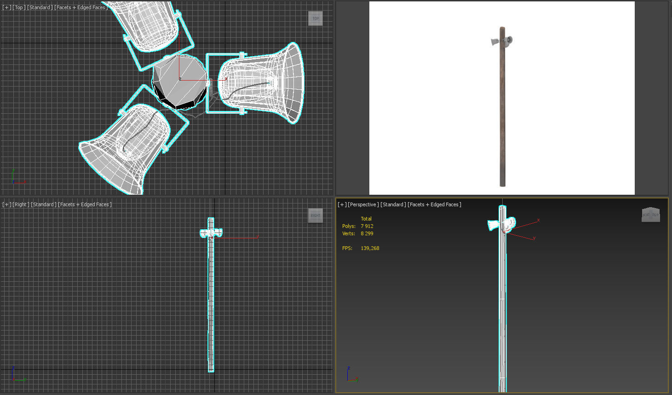Viewport: 672px width, 395px height.
Task: Open the [+] menu in Perspective viewport
Action: point(342,204)
